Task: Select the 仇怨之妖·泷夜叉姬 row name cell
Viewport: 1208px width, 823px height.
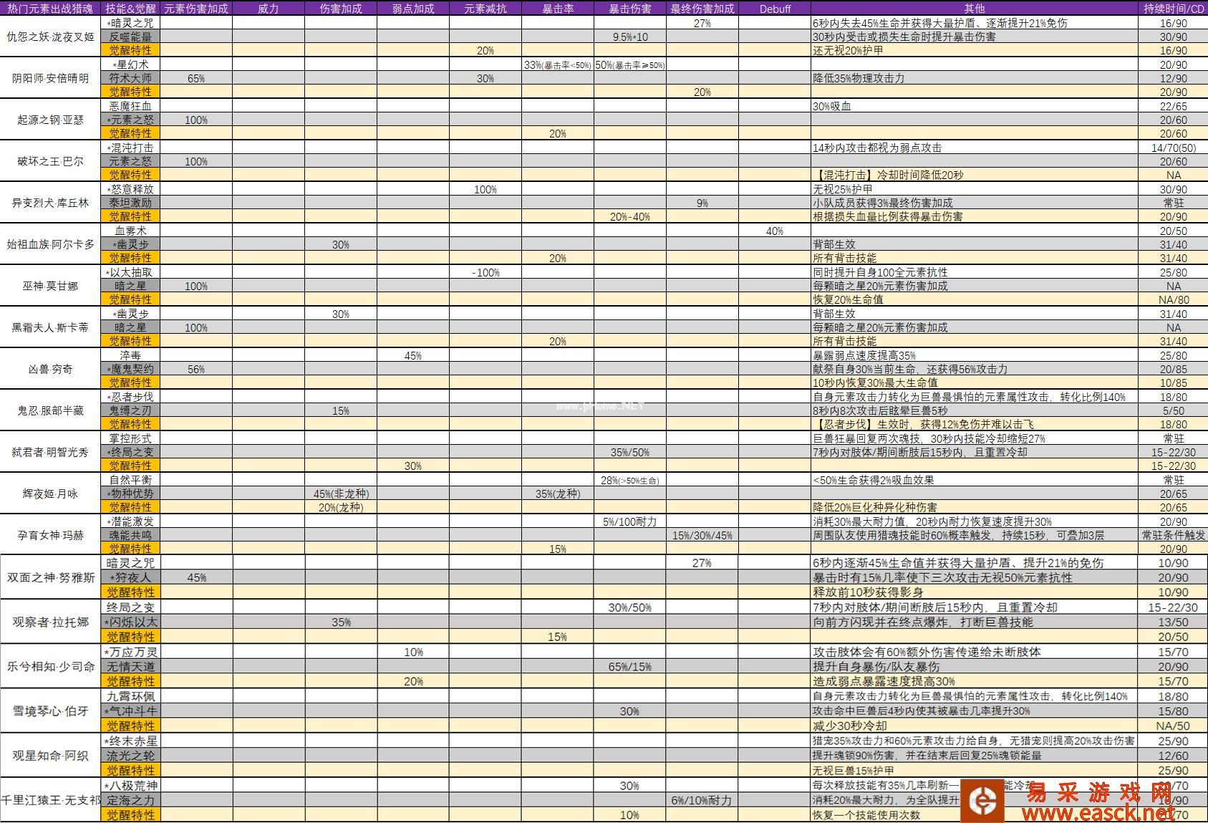Action: click(50, 37)
